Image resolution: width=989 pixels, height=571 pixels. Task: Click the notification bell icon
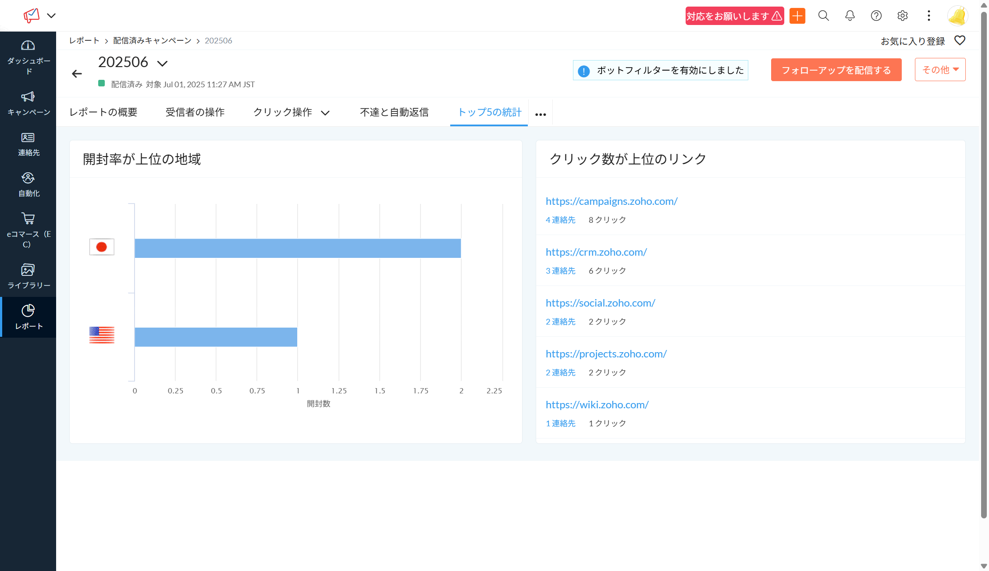click(x=850, y=16)
